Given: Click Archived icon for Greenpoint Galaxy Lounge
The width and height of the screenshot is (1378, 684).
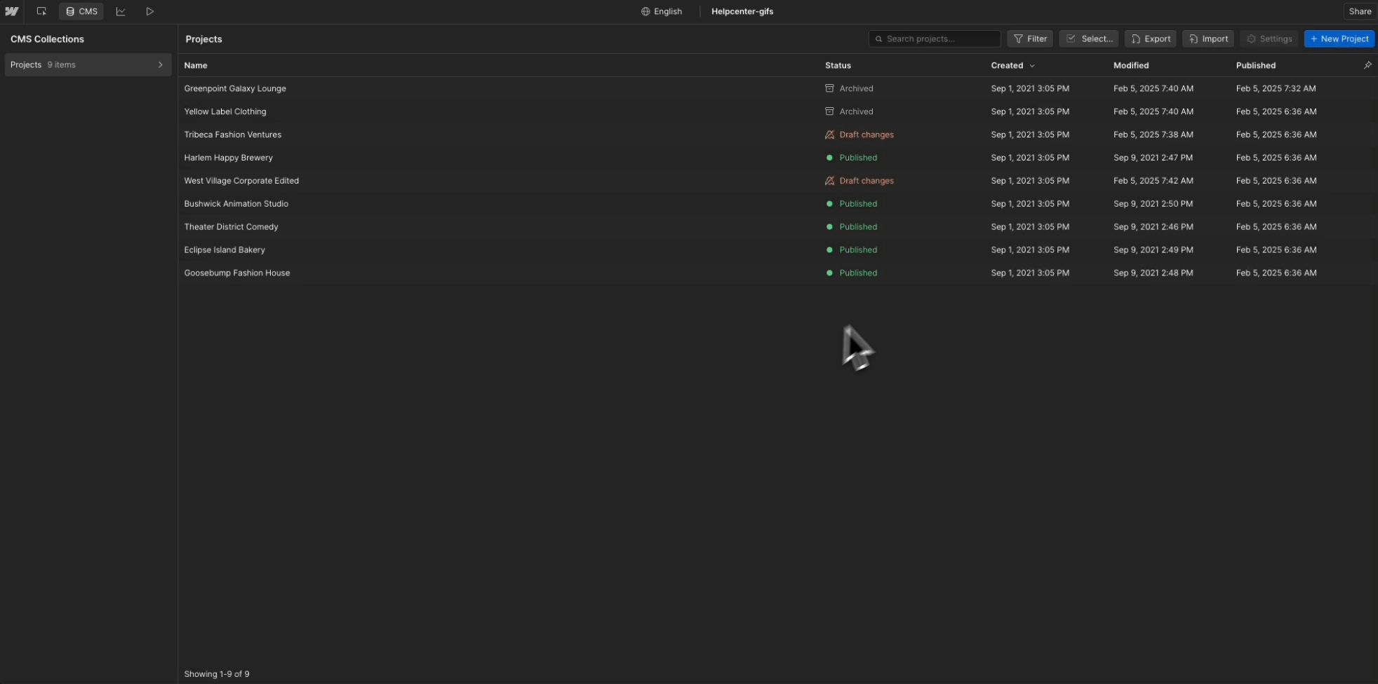Looking at the screenshot, I should coord(829,88).
